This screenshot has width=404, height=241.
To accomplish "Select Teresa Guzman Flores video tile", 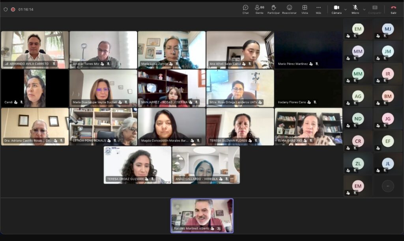I will click(x=240, y=127).
